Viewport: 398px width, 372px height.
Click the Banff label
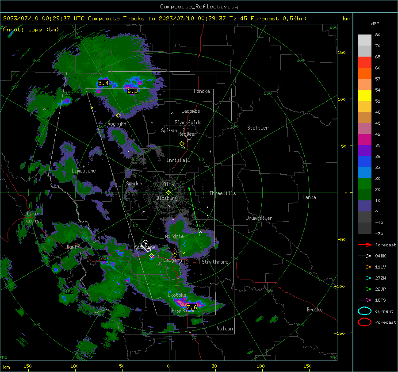[73, 247]
